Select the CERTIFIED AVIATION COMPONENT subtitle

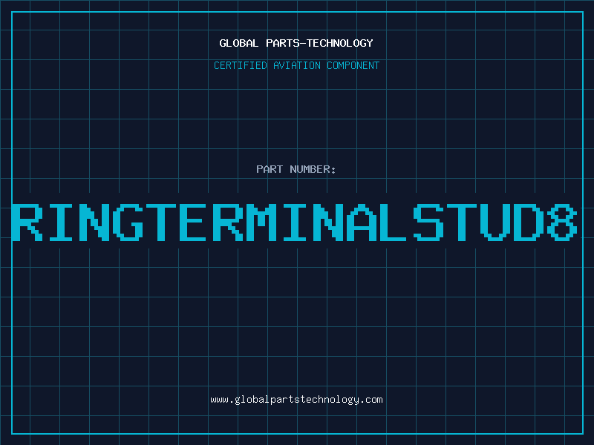click(296, 65)
